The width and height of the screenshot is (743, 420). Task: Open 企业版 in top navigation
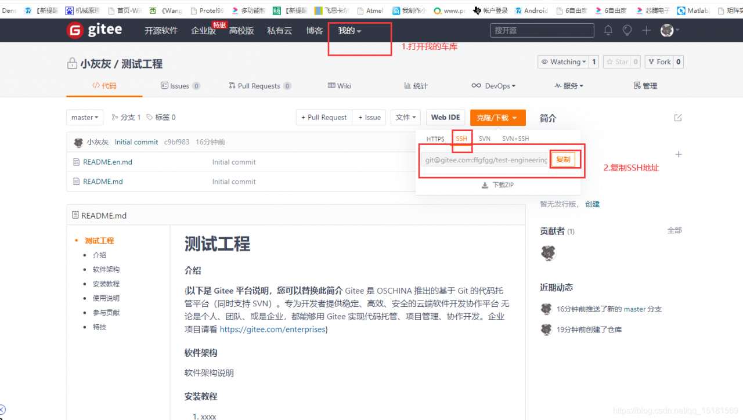click(203, 30)
